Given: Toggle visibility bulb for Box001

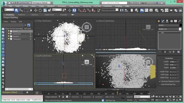Looking at the screenshot, I should click(9, 31).
